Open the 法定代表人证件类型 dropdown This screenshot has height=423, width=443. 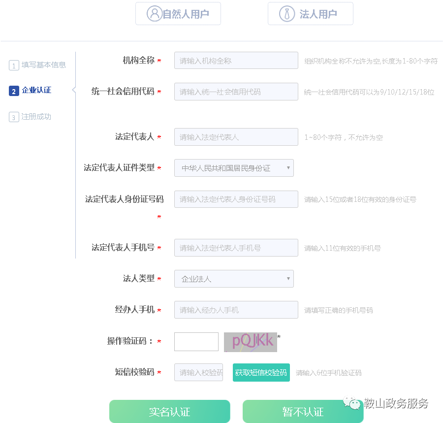coord(234,167)
